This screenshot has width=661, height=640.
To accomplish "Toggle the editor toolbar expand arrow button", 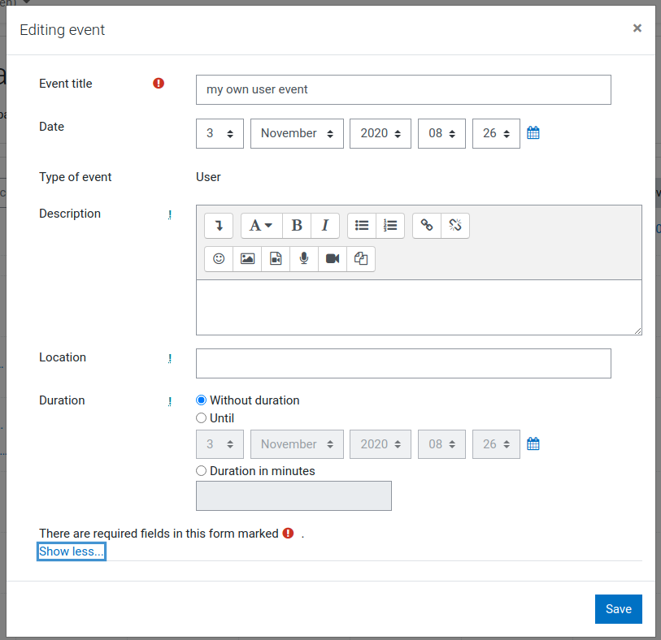I will 219,226.
